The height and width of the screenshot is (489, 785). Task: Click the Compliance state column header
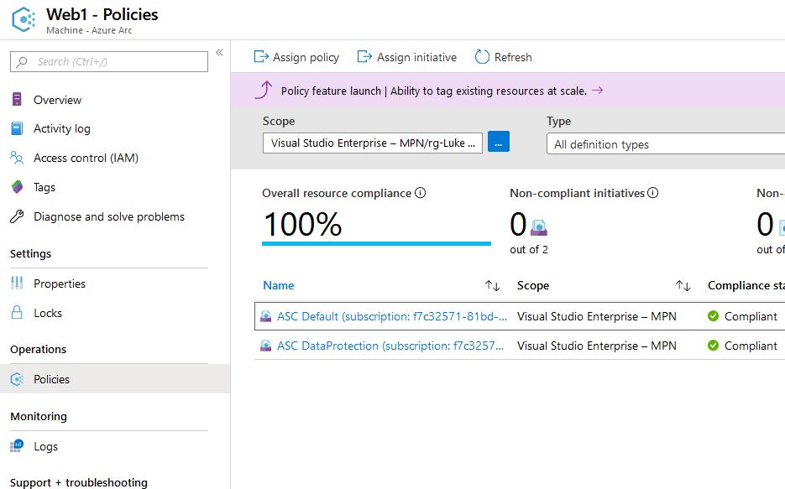[x=746, y=285]
